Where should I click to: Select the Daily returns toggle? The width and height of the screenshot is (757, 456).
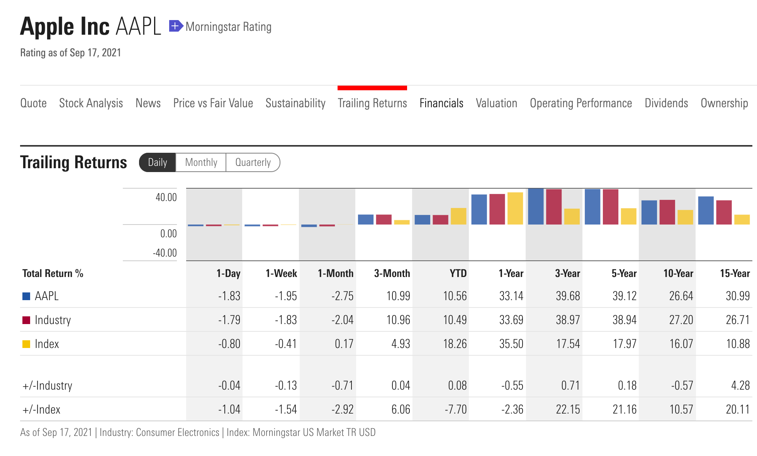[x=158, y=162]
